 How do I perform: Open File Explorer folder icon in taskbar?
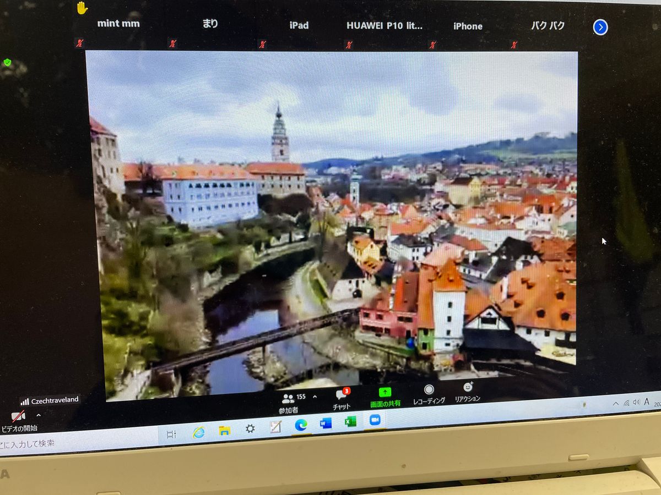[x=224, y=430]
